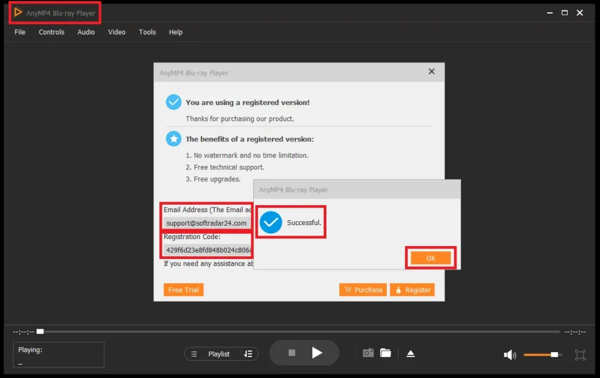Click the Register button
Screen dimensions: 600x378
point(412,290)
